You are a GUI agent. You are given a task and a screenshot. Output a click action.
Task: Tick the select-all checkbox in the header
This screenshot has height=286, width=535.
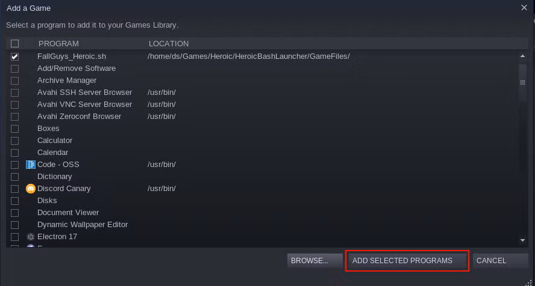tap(14, 43)
